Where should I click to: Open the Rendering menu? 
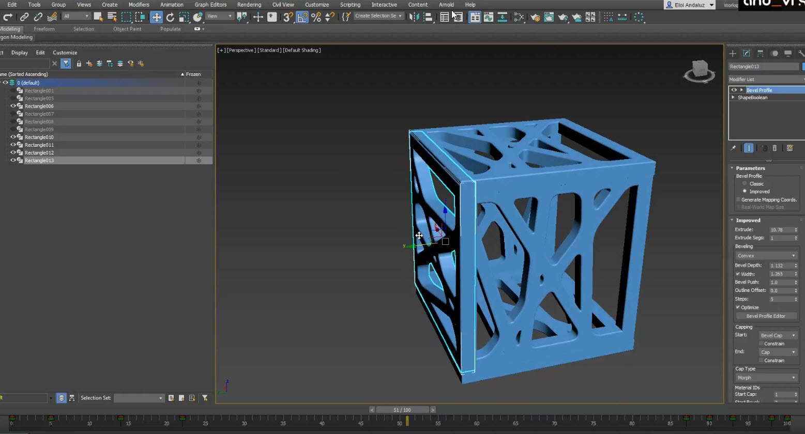249,5
